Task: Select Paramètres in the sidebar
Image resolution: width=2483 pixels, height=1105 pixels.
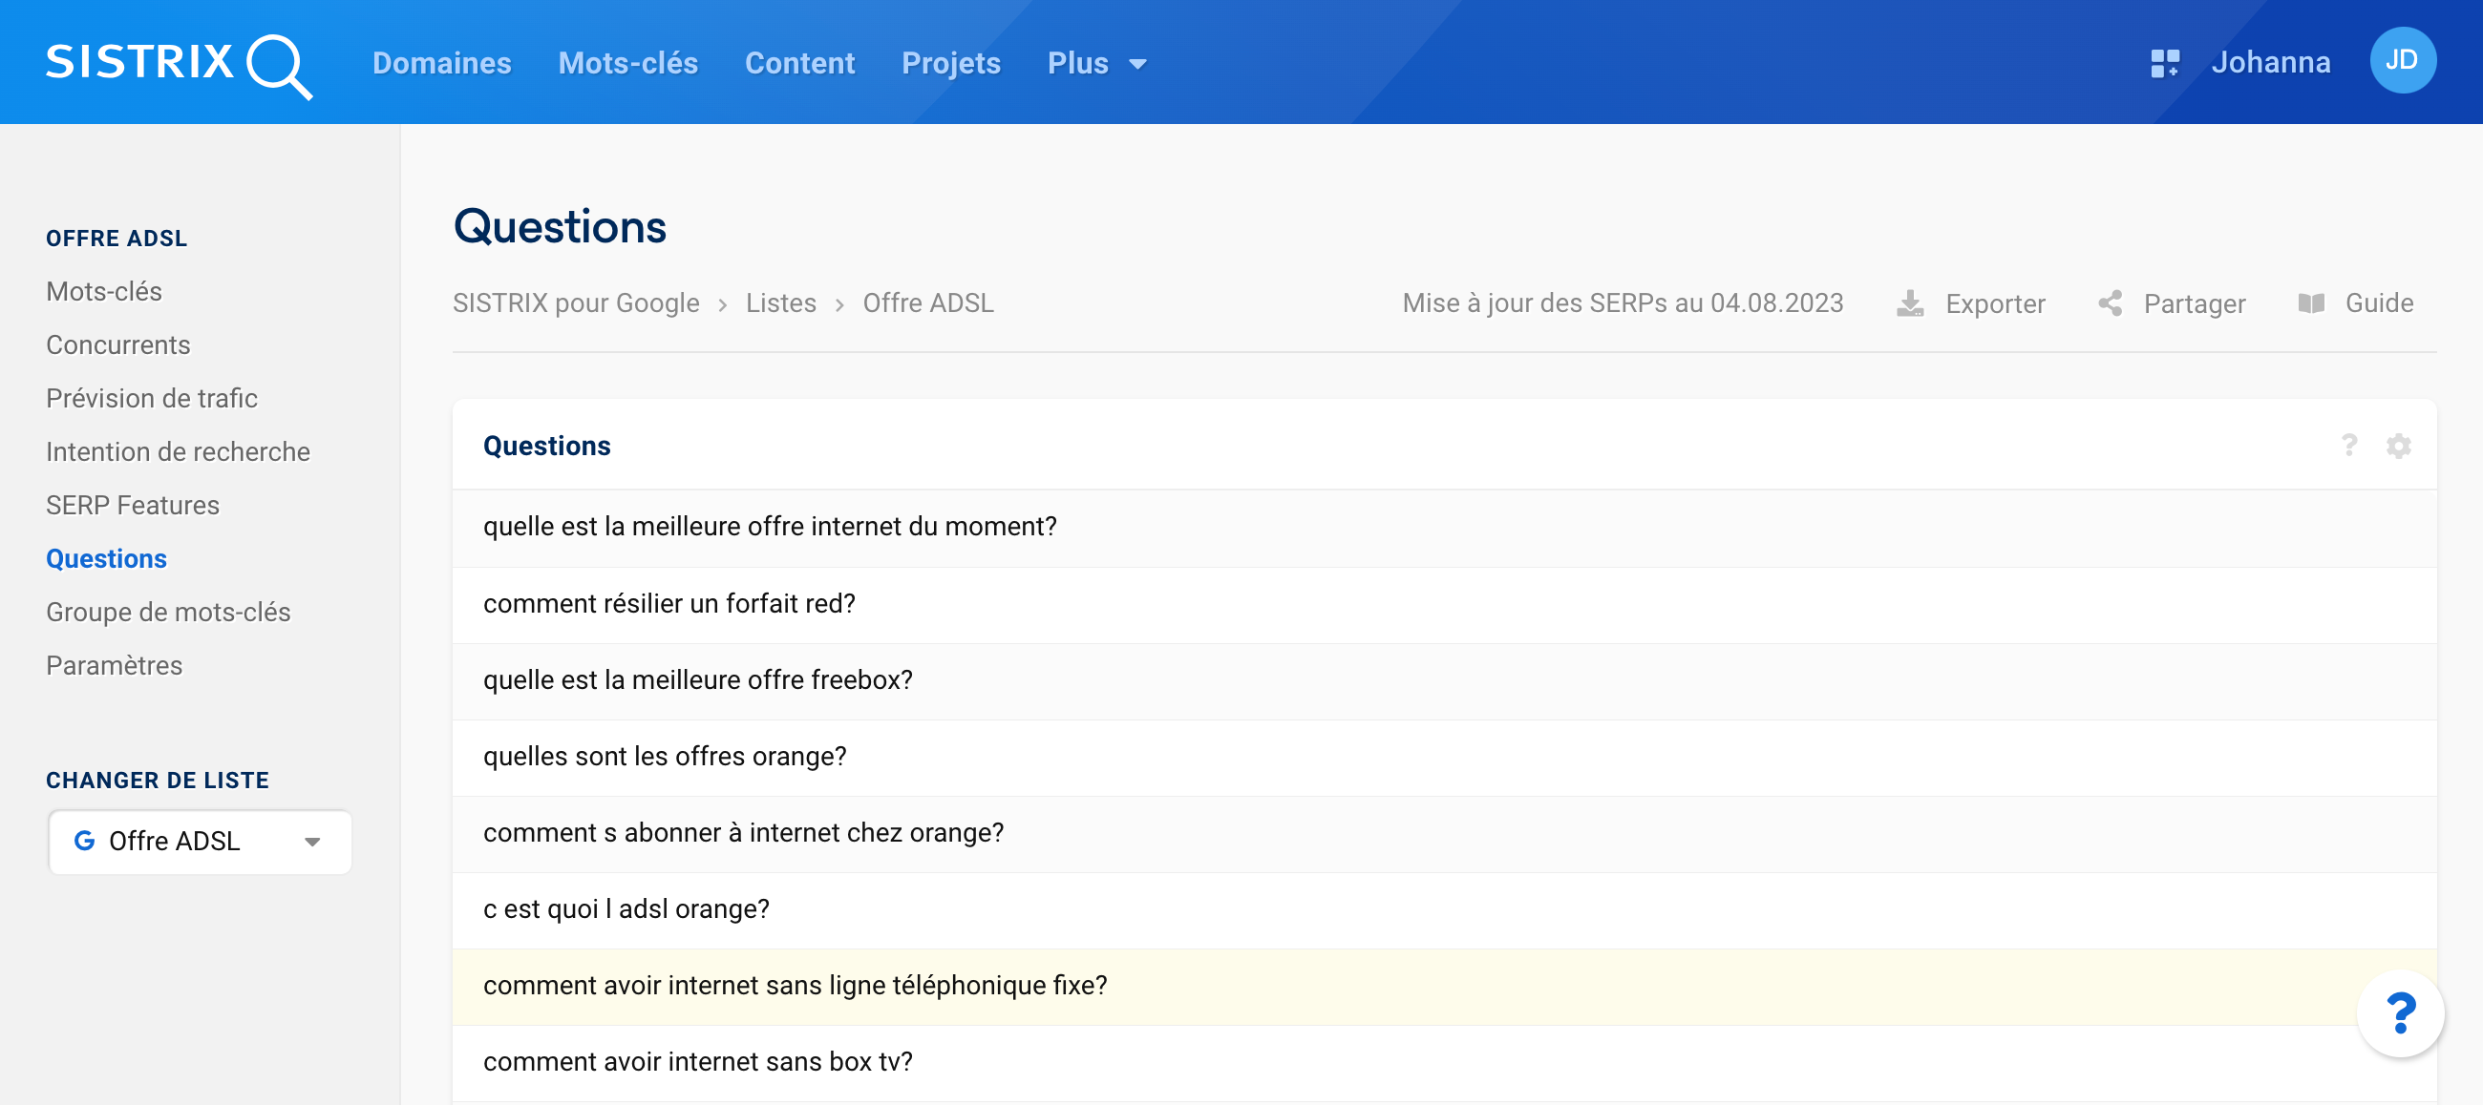Action: (114, 666)
